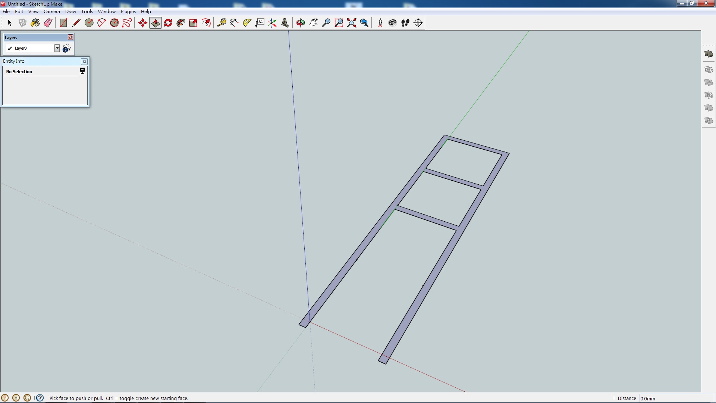Open the Camera menu
The image size is (716, 403).
[51, 12]
